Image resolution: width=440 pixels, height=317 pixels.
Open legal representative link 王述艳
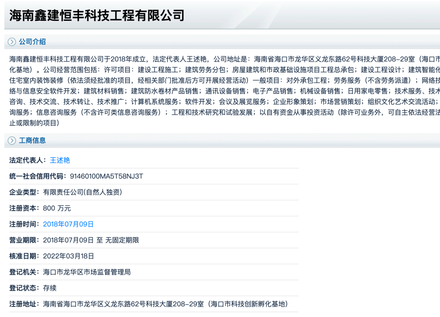[60, 160]
